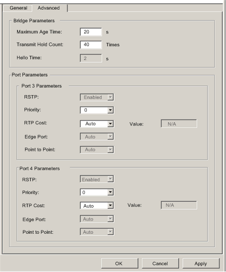Click Port 3 RTP Cost Value field

pos(179,124)
